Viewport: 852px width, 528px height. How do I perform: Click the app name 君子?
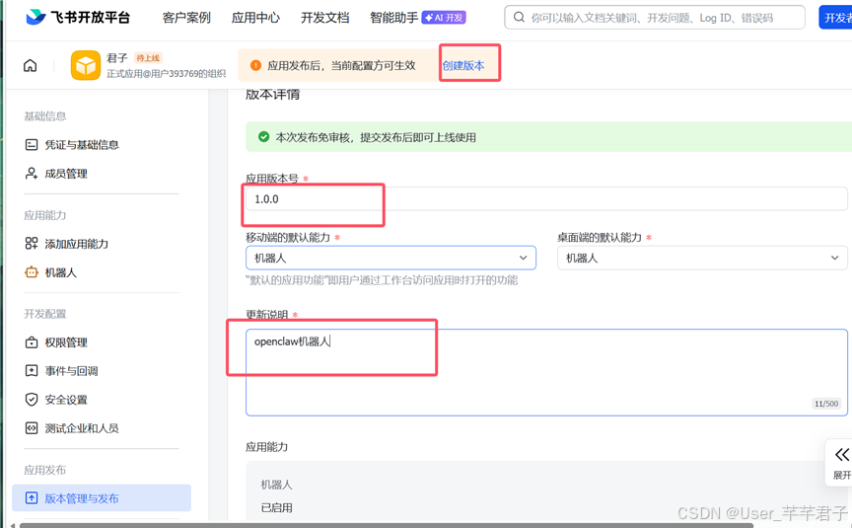116,58
